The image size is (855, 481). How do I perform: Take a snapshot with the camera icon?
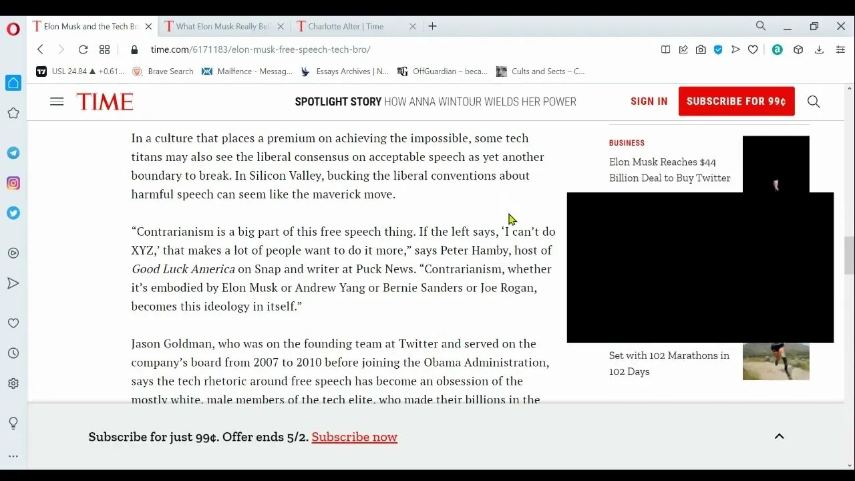[701, 49]
